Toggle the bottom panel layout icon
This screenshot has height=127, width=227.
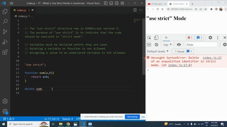coord(111,3)
